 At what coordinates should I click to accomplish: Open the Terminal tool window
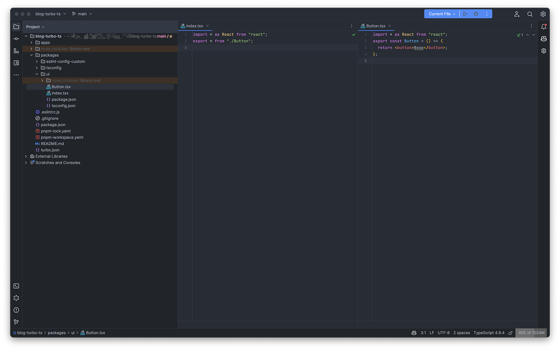click(x=16, y=286)
